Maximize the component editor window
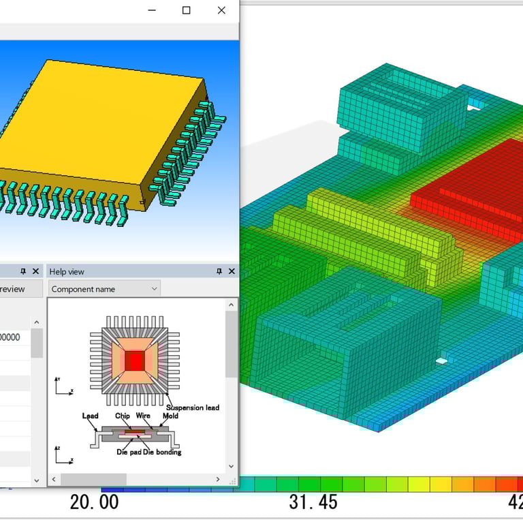This screenshot has height=520, width=523. [x=186, y=10]
